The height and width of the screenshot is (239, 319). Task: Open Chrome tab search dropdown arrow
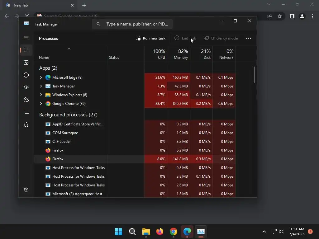point(269,4)
